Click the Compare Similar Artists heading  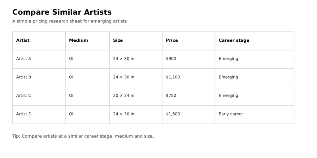click(x=62, y=12)
